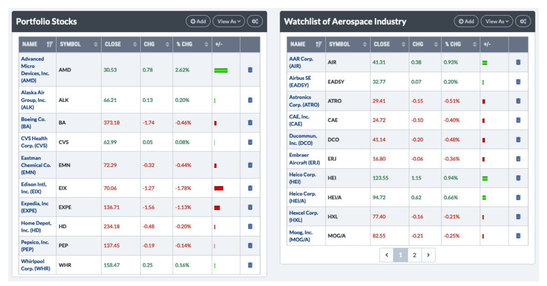Image resolution: width=547 pixels, height=286 pixels.
Task: Delete Whirlpool Corp. (WHR) row
Action: click(250, 265)
